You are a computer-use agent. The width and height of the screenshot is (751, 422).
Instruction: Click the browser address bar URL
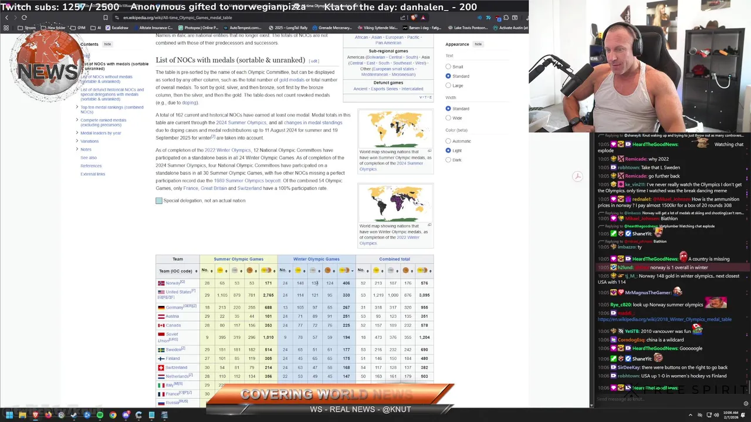tap(177, 18)
